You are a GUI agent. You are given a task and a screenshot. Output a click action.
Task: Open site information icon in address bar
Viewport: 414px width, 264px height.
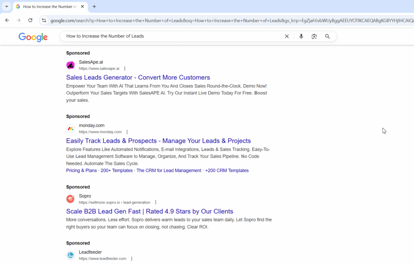tap(44, 20)
